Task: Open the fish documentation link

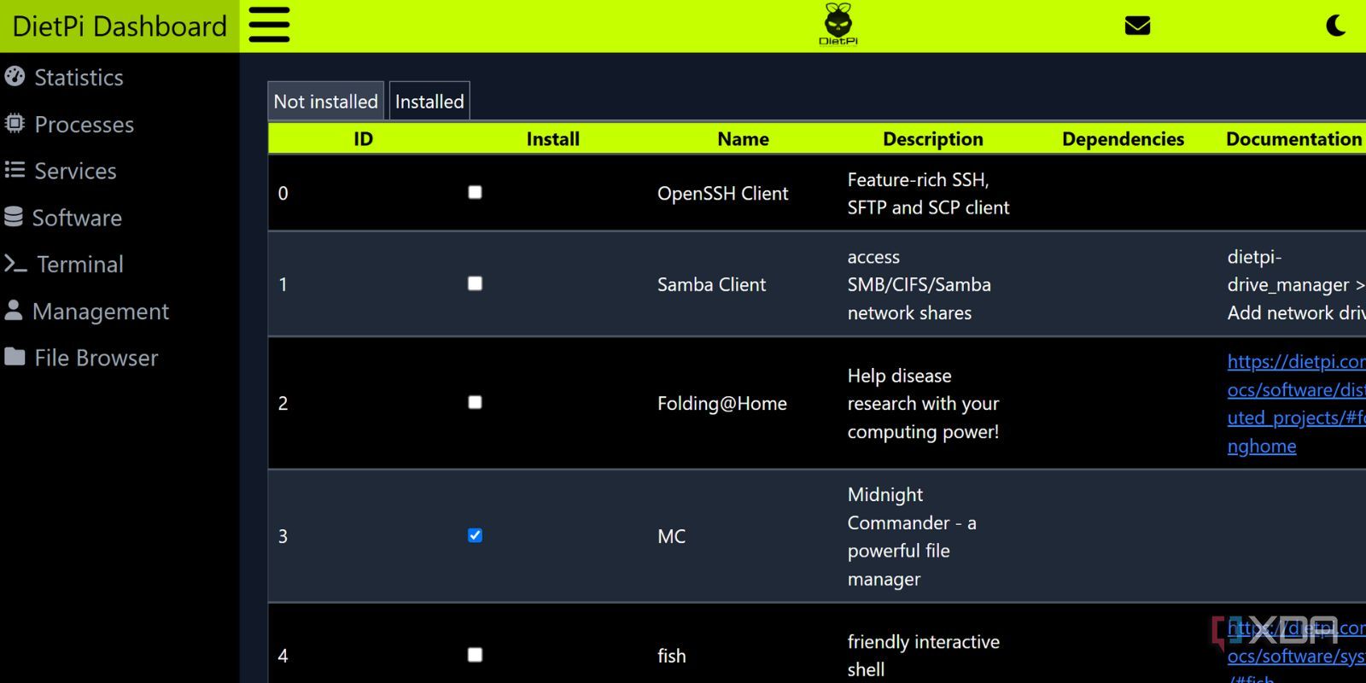Action: click(x=1296, y=656)
